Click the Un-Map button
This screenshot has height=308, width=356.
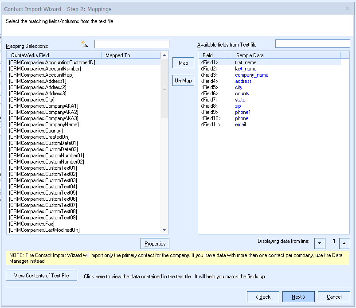tap(183, 81)
